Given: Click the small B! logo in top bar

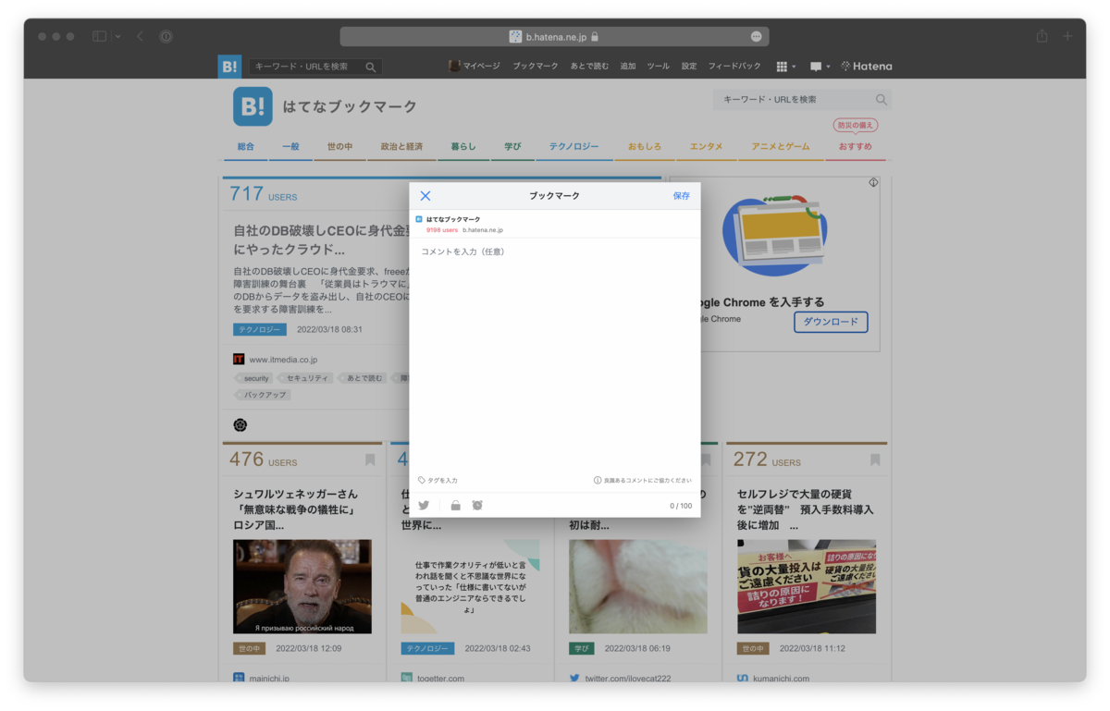Looking at the screenshot, I should (x=229, y=67).
